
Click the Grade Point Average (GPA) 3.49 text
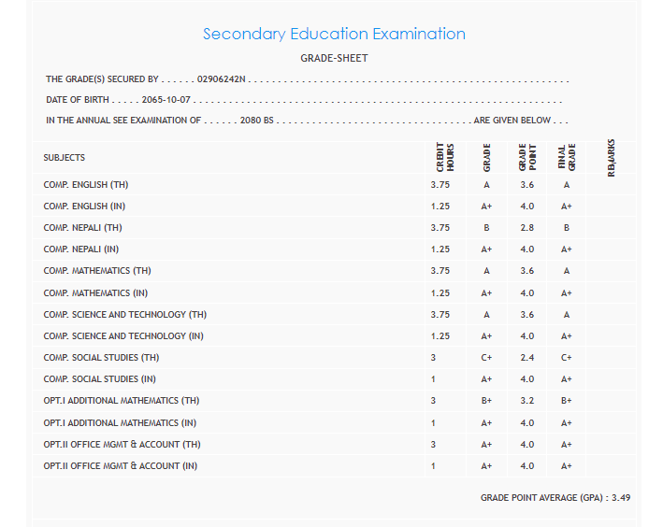555,498
